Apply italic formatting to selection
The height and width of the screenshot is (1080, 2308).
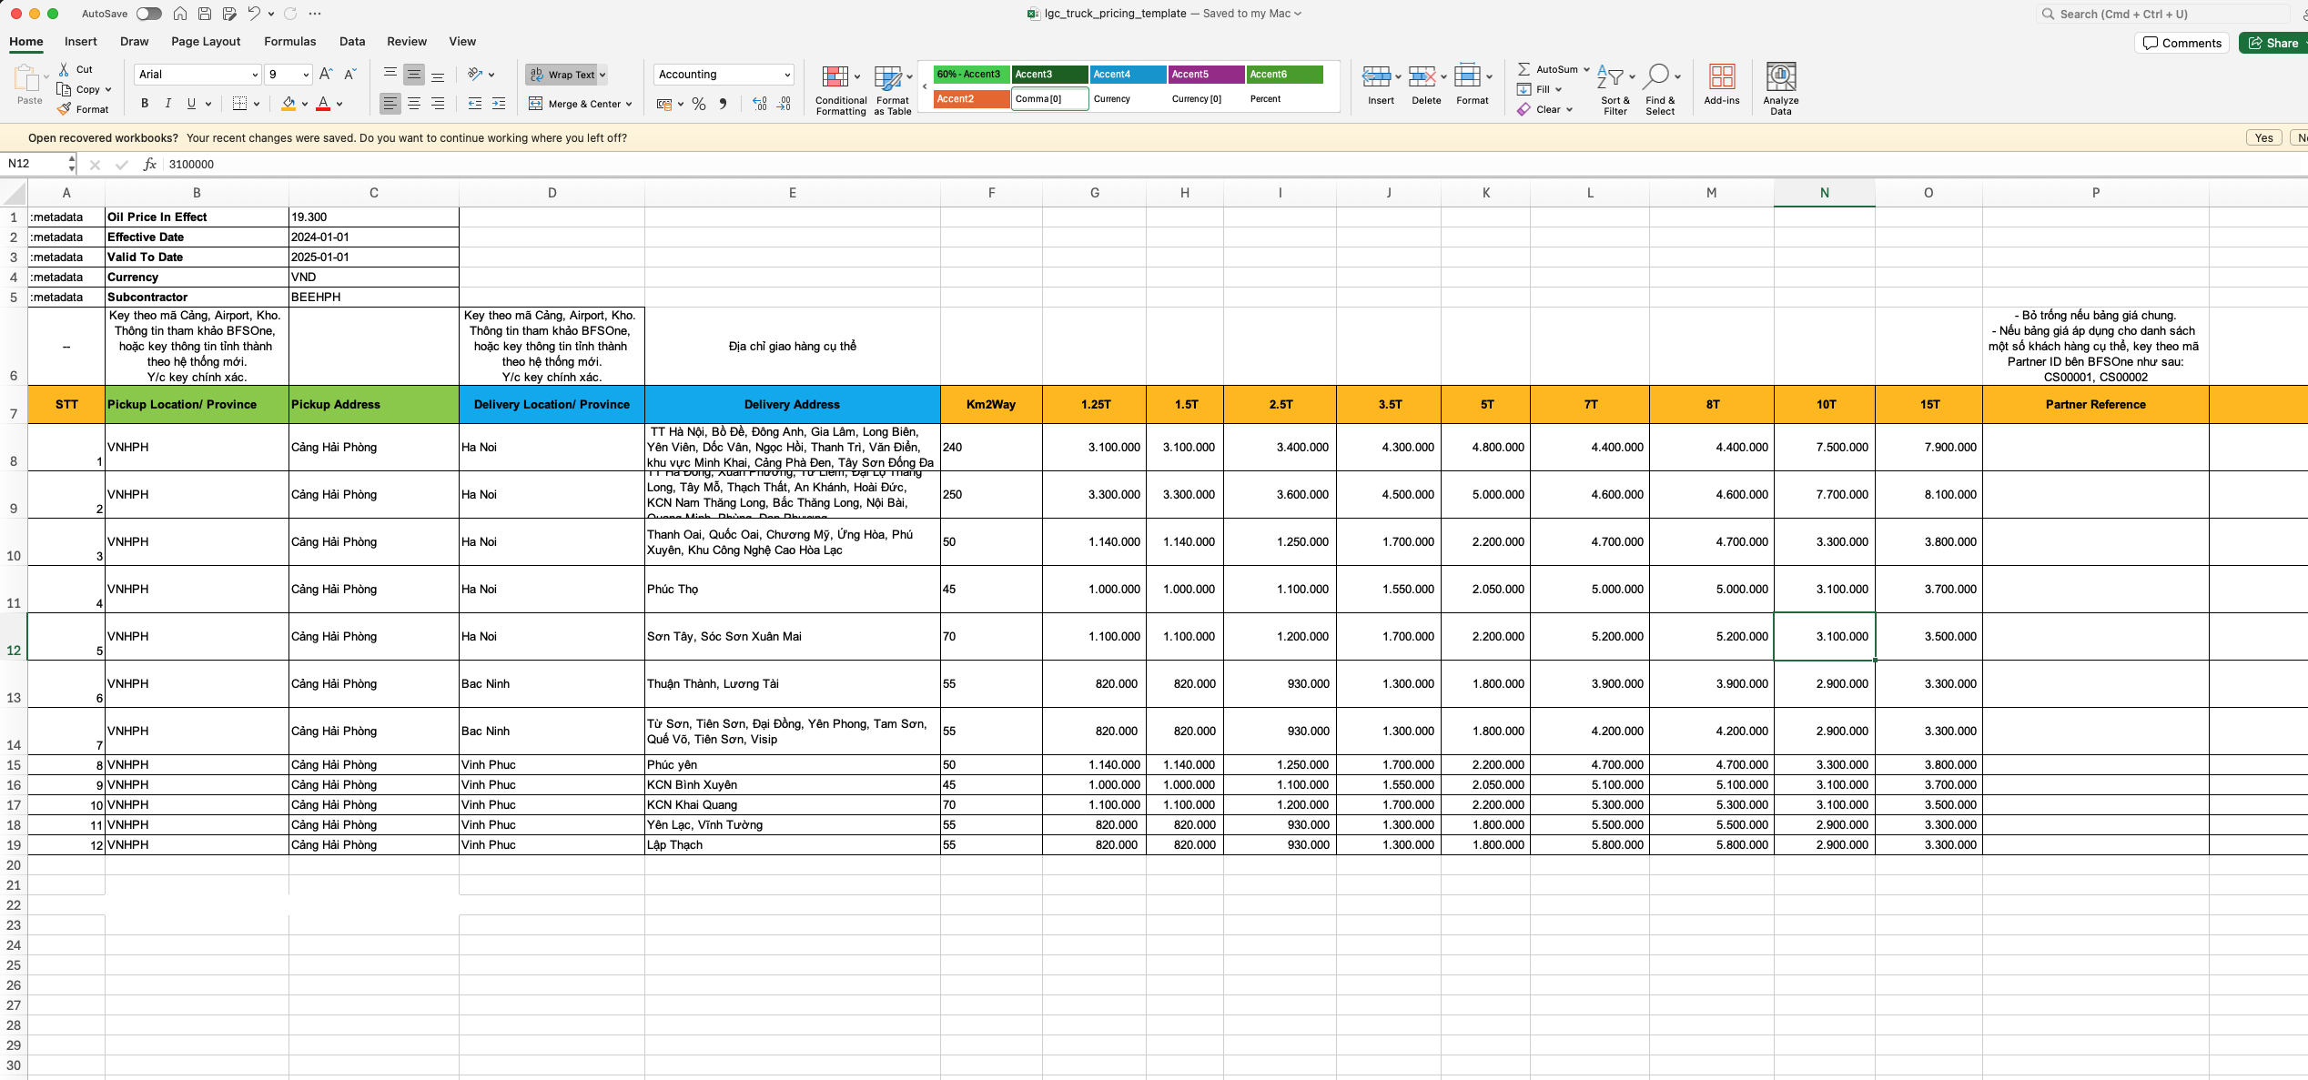(x=167, y=103)
